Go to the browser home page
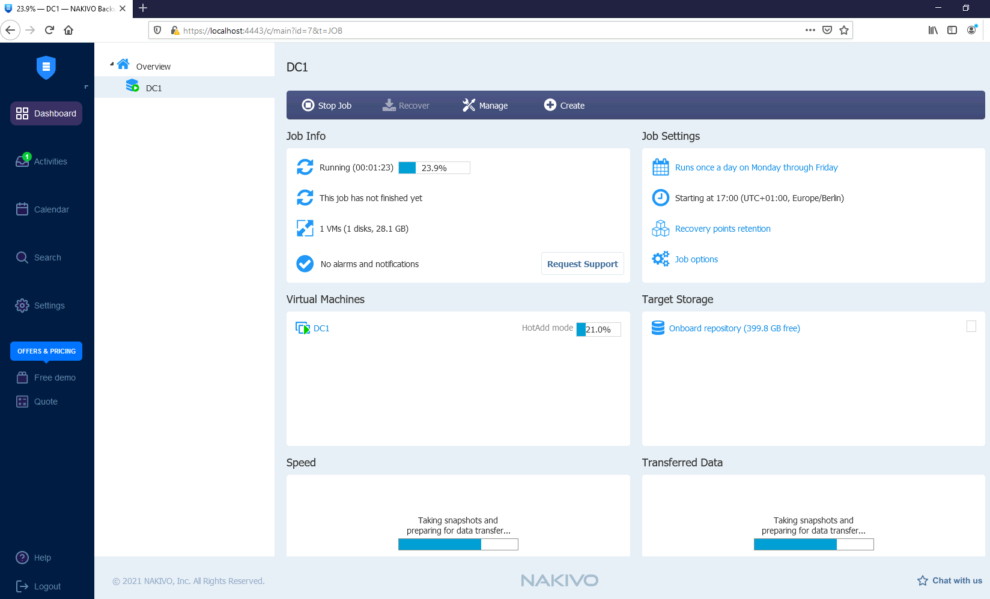 pos(68,30)
